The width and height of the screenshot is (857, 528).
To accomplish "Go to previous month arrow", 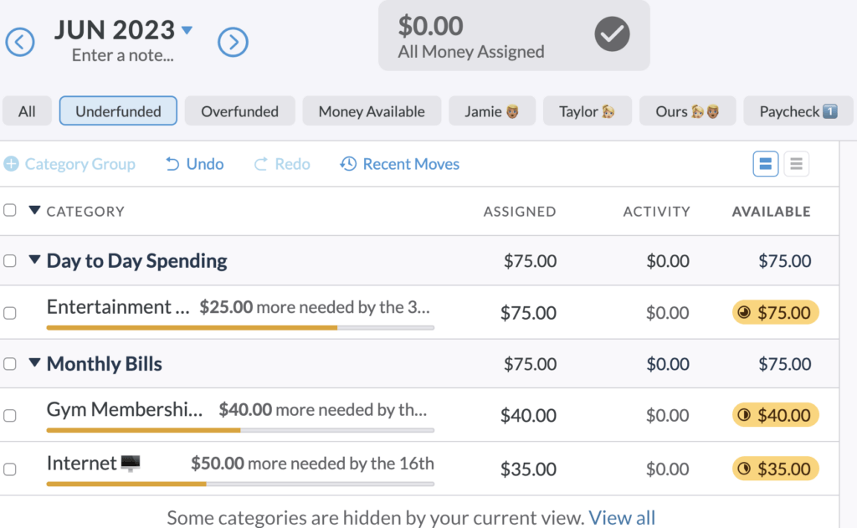I will click(x=20, y=42).
